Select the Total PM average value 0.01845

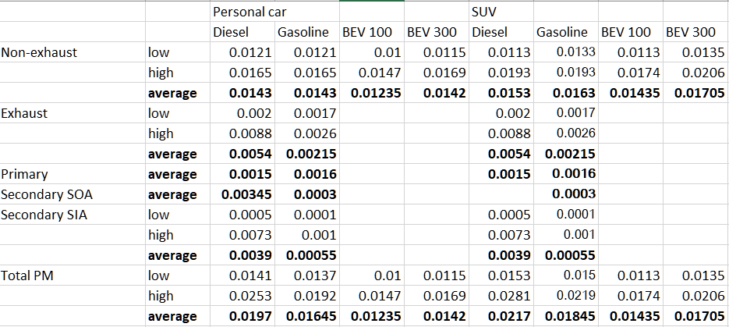click(x=570, y=316)
